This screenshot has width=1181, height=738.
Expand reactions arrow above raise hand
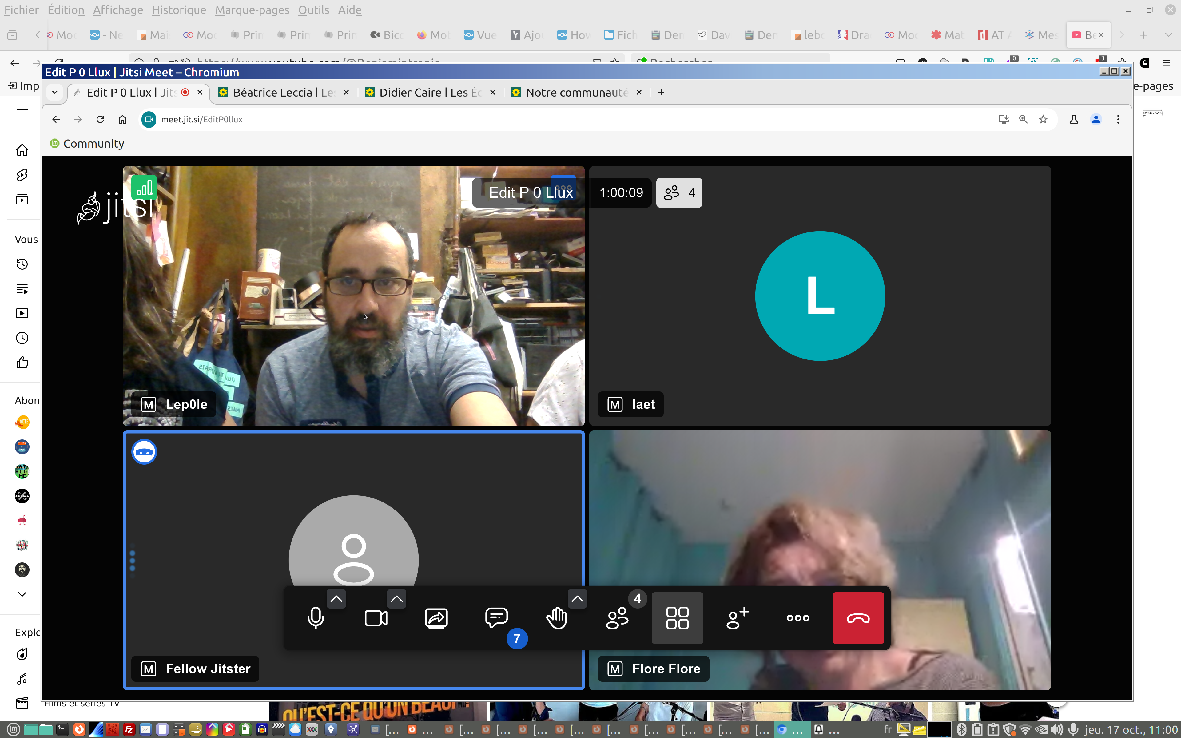577,599
